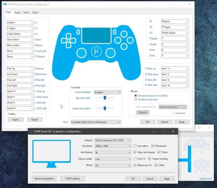This screenshot has width=217, height=188.
Task: Click the options button on controller image
Action: [114, 32]
